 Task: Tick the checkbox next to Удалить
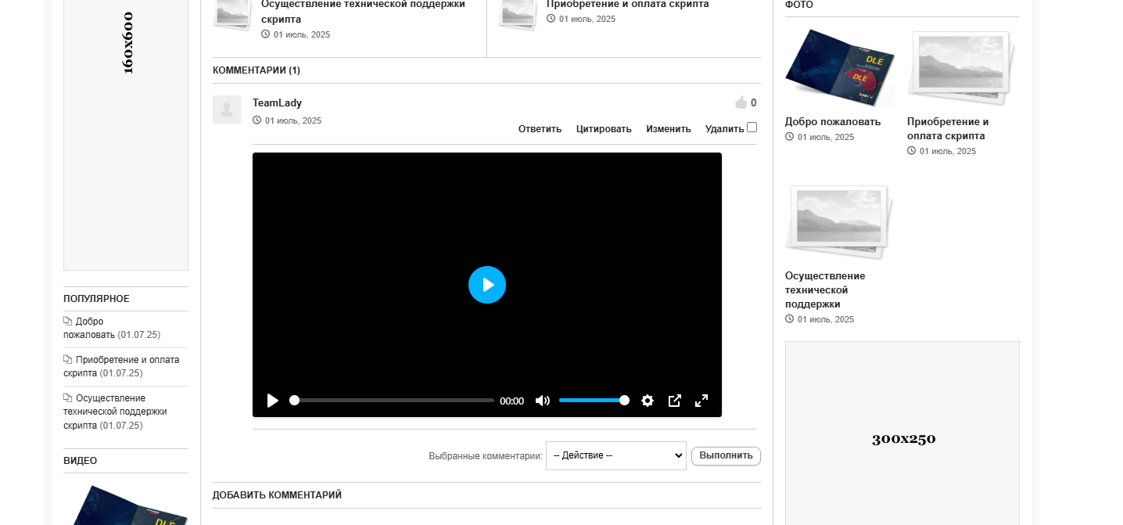coord(752,128)
